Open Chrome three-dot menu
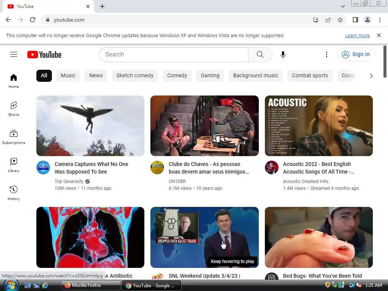The width and height of the screenshot is (388, 291). click(x=380, y=20)
